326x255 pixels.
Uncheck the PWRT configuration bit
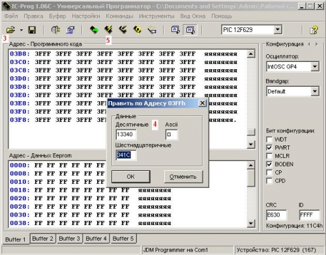[269, 147]
